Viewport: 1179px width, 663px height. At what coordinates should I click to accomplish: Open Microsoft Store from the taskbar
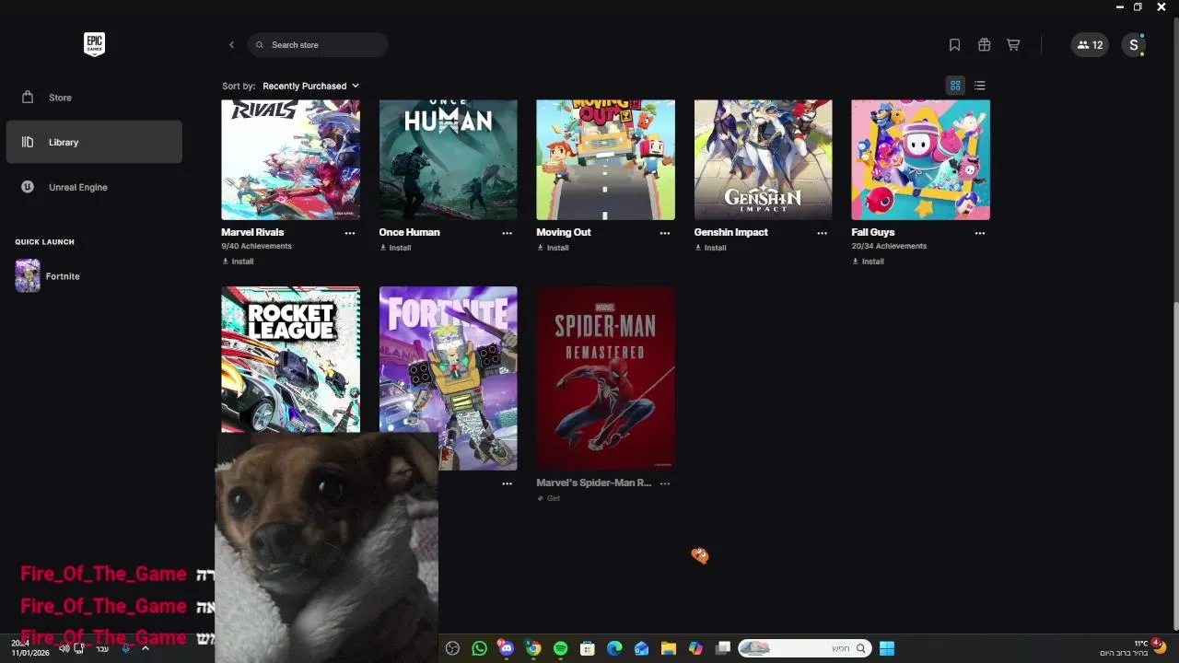[x=588, y=648]
